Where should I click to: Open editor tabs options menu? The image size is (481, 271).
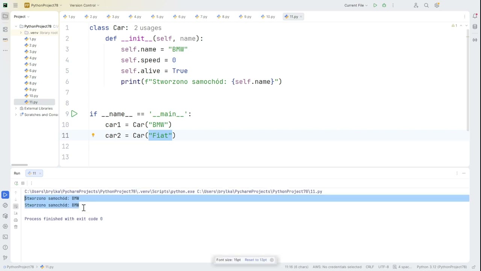(465, 17)
